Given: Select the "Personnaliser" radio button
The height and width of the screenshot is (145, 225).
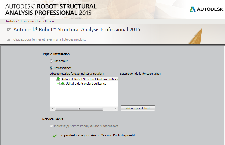Looking at the screenshot, I should [51, 68].
